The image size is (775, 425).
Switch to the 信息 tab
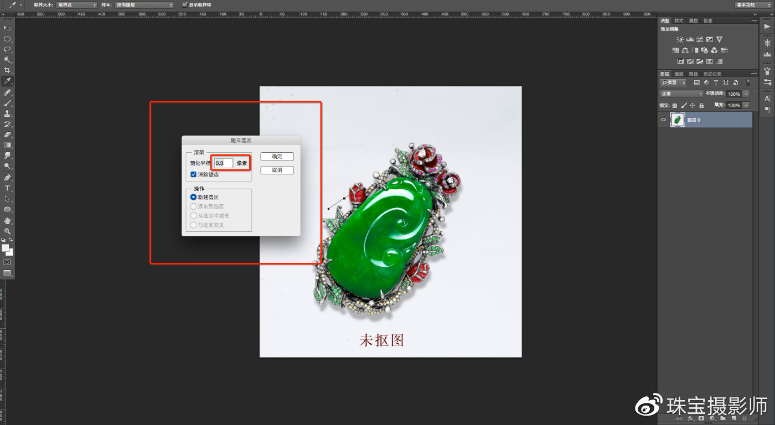[708, 20]
